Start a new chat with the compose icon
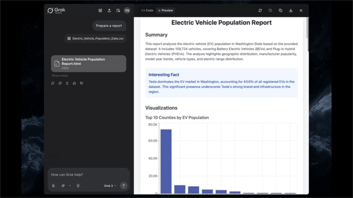 pos(100,11)
